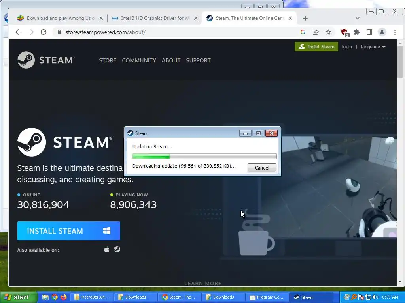
Task: Click the 8:37 AM taskbar clock
Action: pyautogui.click(x=390, y=297)
